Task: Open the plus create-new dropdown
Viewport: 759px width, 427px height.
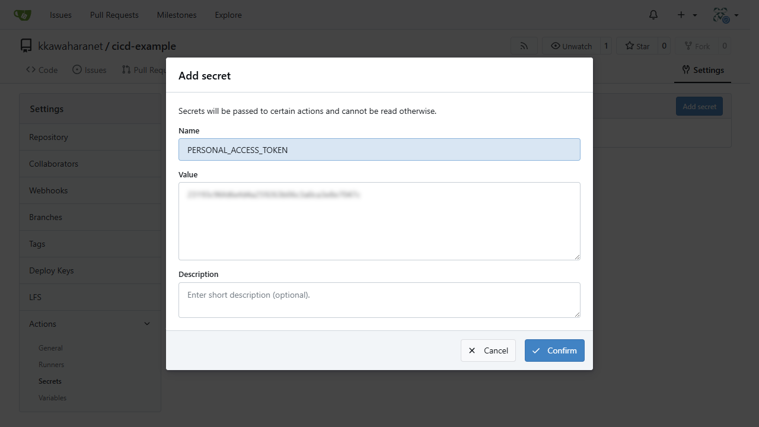Action: pyautogui.click(x=687, y=15)
